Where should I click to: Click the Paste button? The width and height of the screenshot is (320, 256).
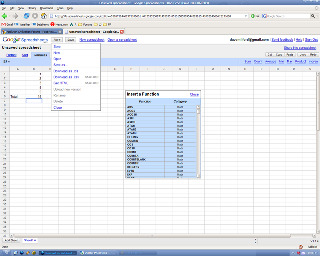tap(290, 54)
